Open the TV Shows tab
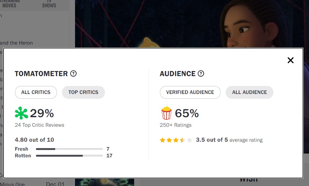309x186 pixels. (x=49, y=4)
